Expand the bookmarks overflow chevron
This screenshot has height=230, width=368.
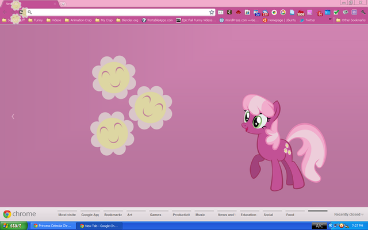(x=330, y=19)
